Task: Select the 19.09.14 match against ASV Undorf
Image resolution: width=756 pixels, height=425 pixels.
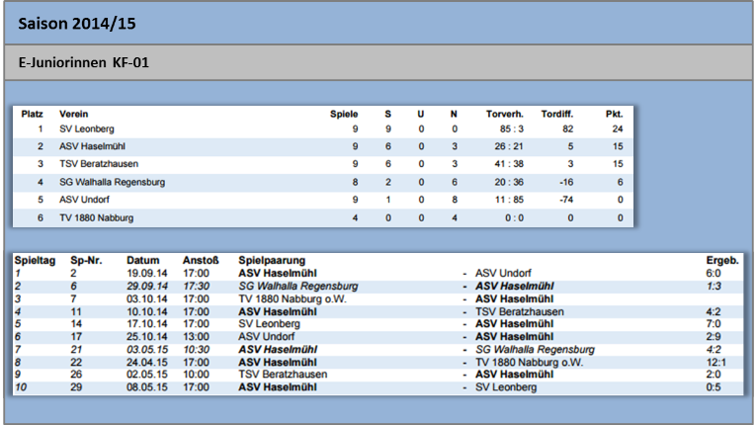Action: click(378, 274)
